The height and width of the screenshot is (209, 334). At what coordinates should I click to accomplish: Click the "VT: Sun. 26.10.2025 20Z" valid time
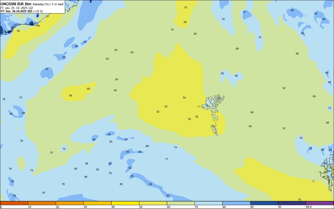[16, 11]
